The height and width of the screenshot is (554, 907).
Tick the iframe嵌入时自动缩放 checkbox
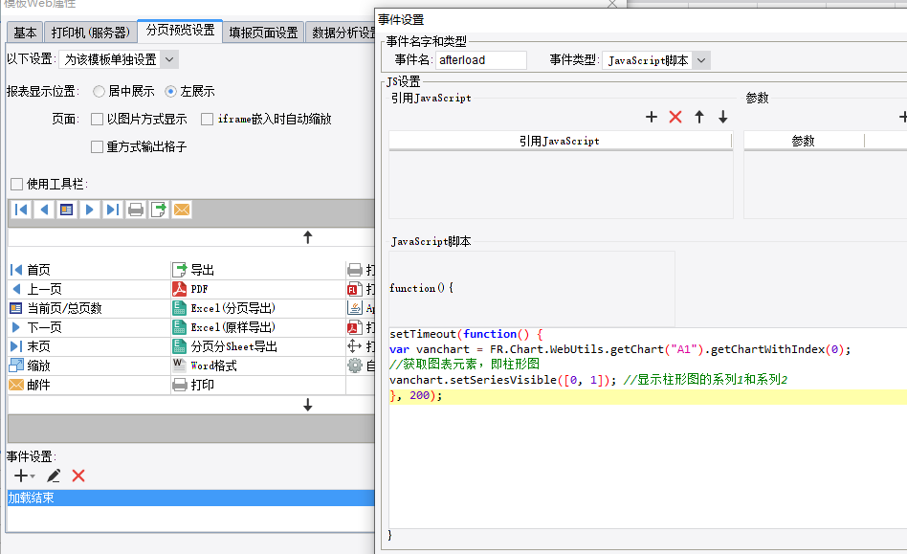pyautogui.click(x=207, y=120)
